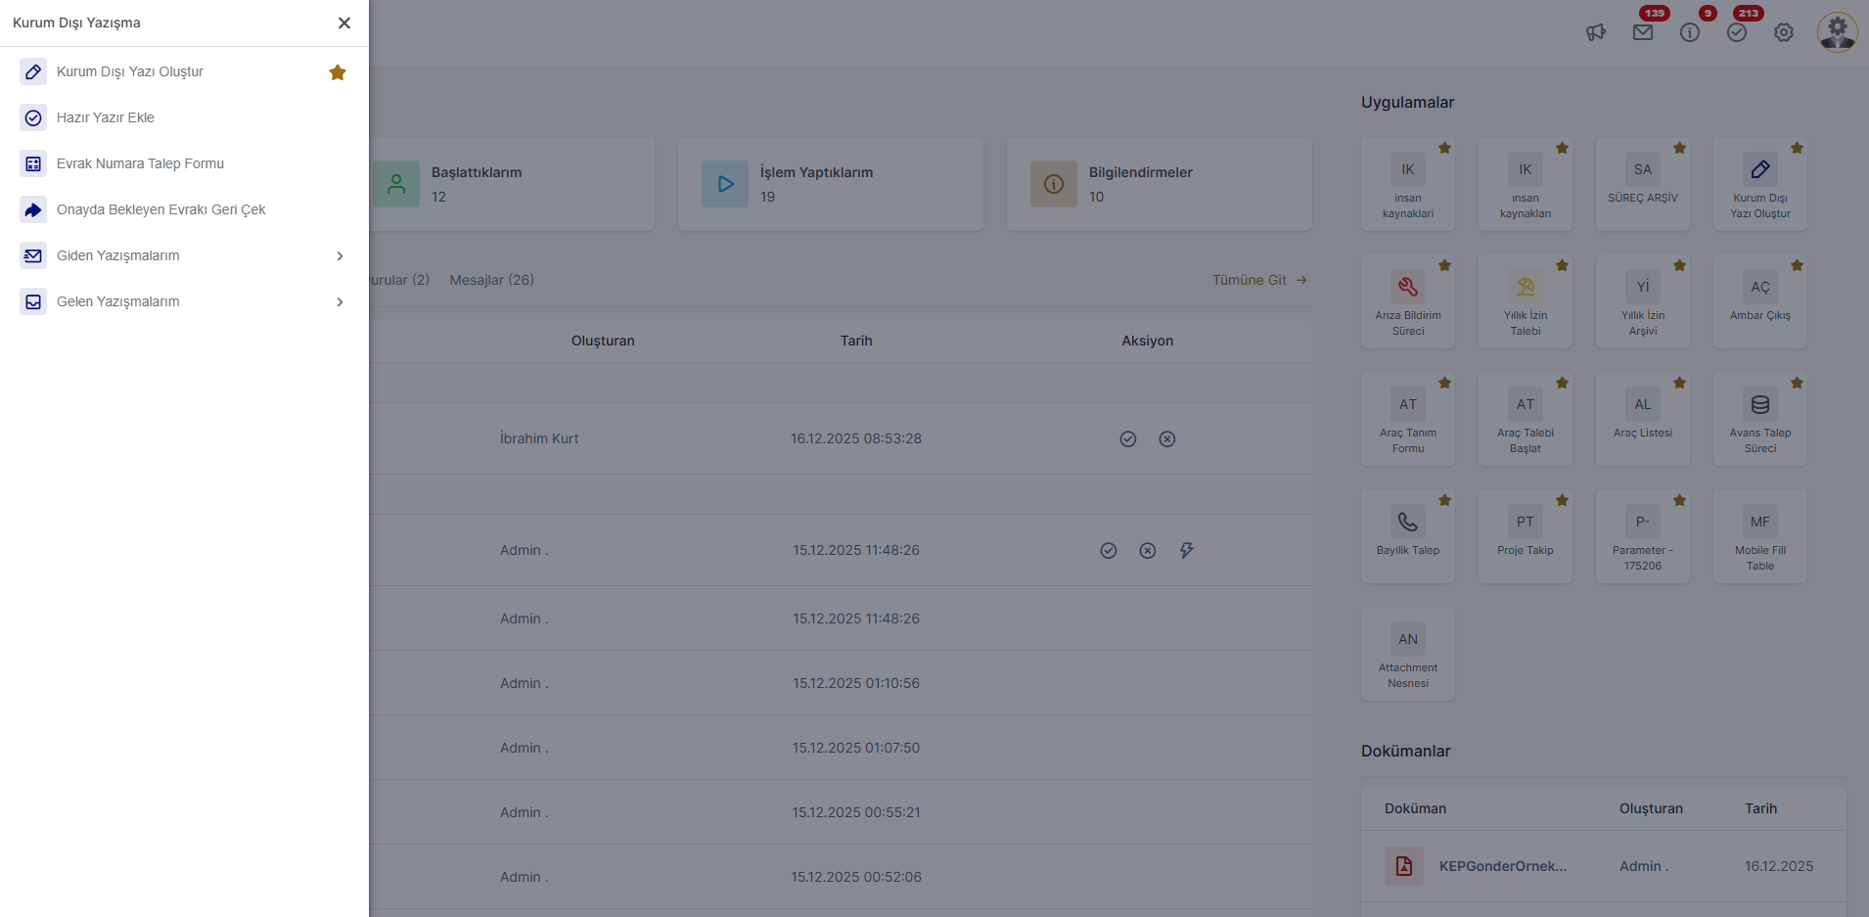Click Onayda Bekleyen Evrakı Geri Çek arrow icon

point(33,209)
